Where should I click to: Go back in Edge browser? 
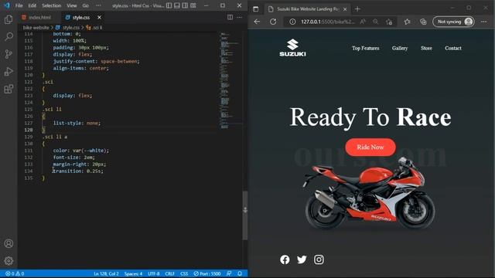click(257, 22)
